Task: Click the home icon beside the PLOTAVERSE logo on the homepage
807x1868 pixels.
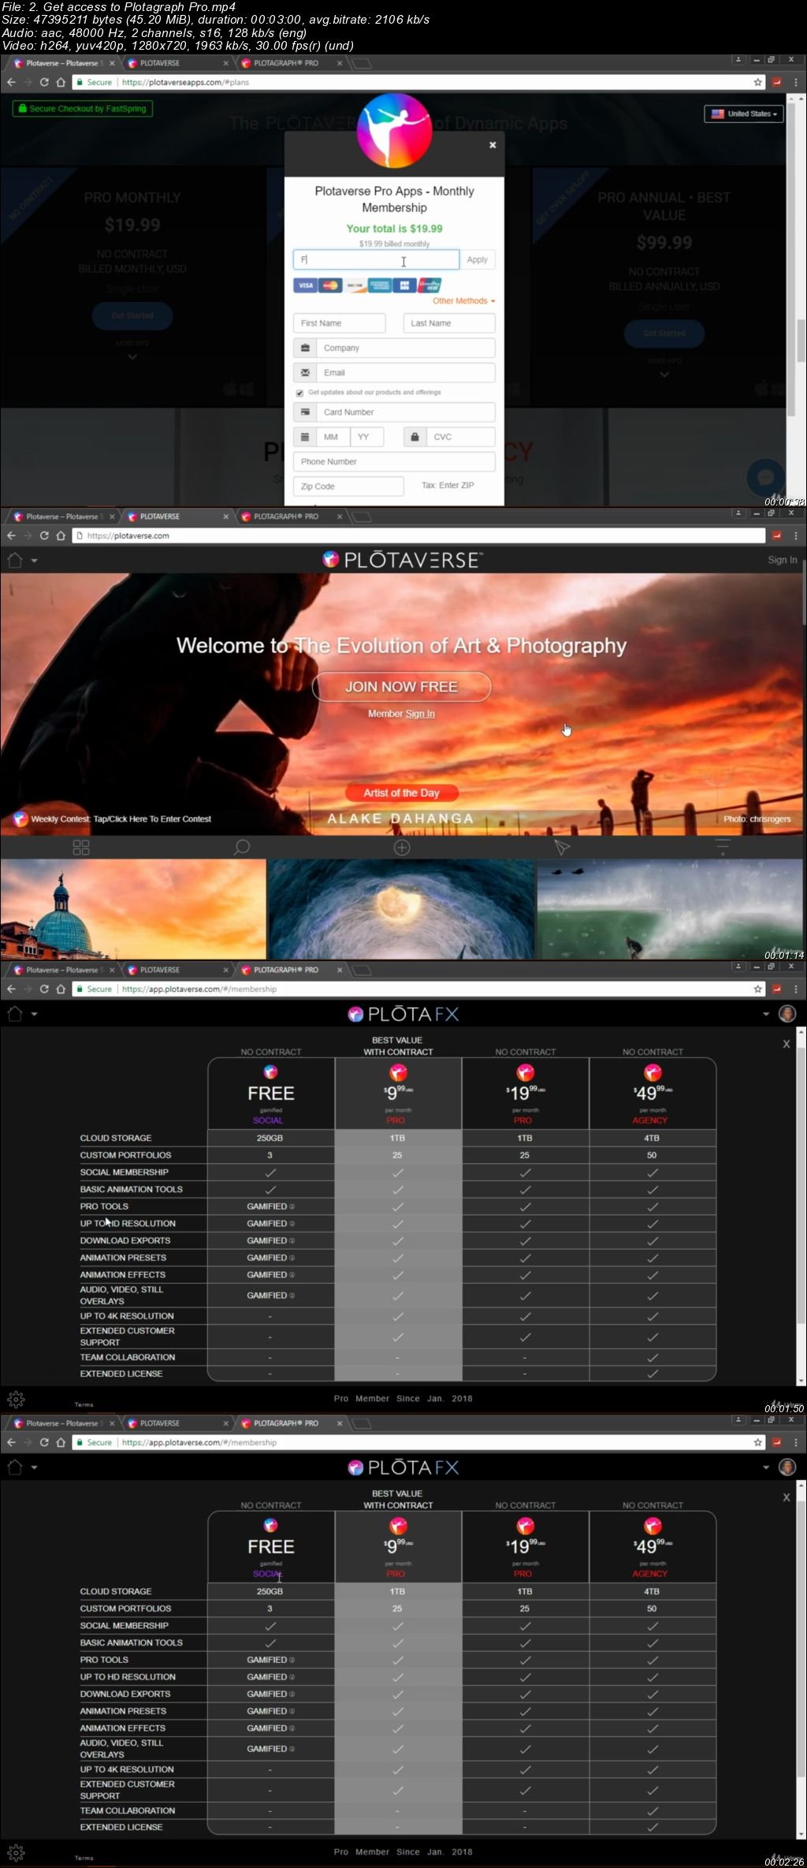Action: point(15,561)
